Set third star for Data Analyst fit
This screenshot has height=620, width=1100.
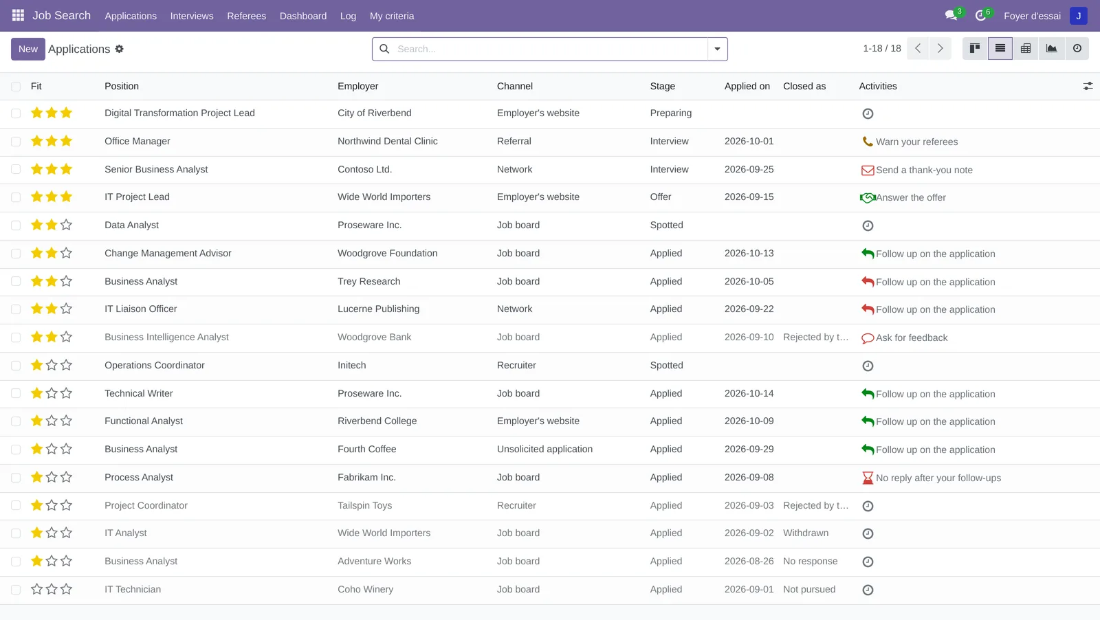pyautogui.click(x=66, y=225)
